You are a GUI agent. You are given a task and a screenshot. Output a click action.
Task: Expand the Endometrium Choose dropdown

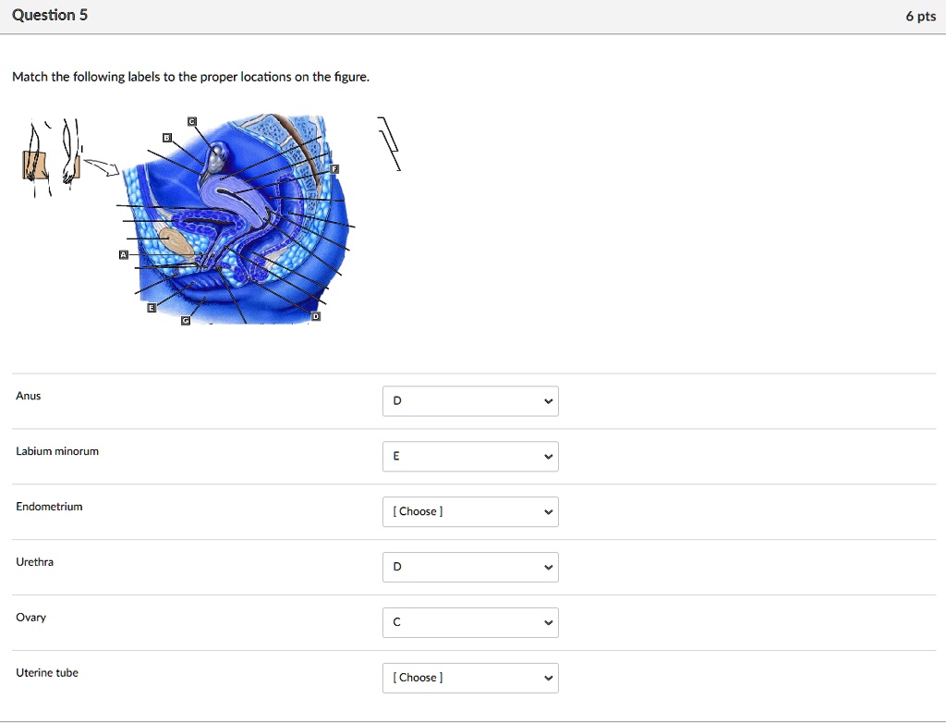click(x=470, y=512)
